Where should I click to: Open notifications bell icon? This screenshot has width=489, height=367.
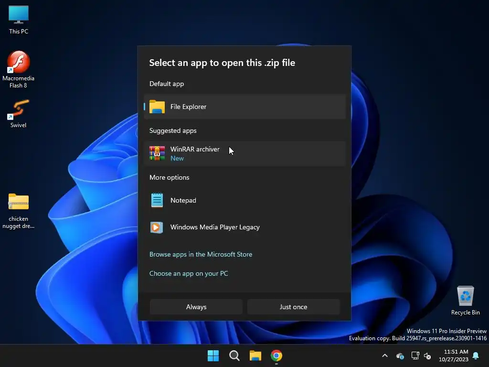click(476, 356)
